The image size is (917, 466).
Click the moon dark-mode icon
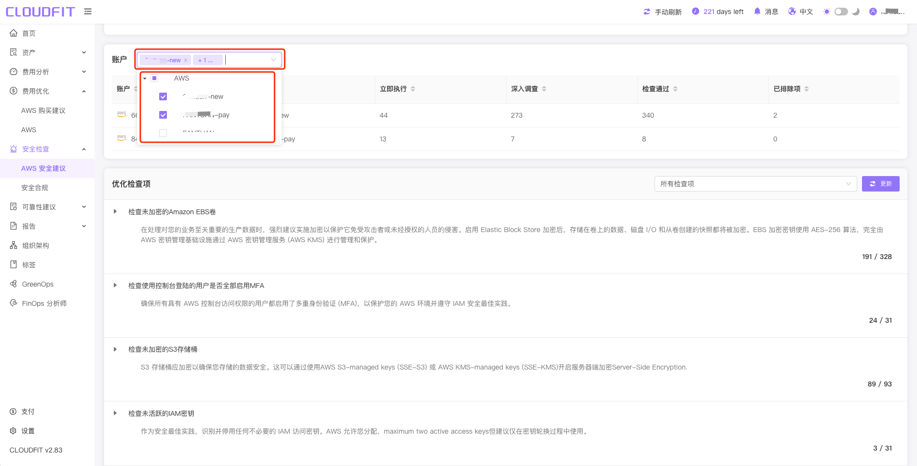click(856, 12)
